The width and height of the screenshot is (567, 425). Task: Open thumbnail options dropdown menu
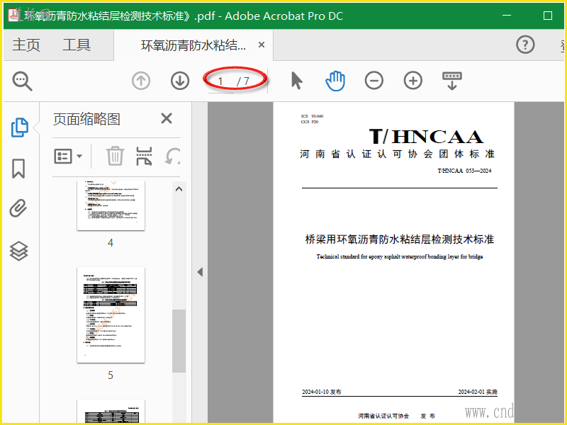68,156
